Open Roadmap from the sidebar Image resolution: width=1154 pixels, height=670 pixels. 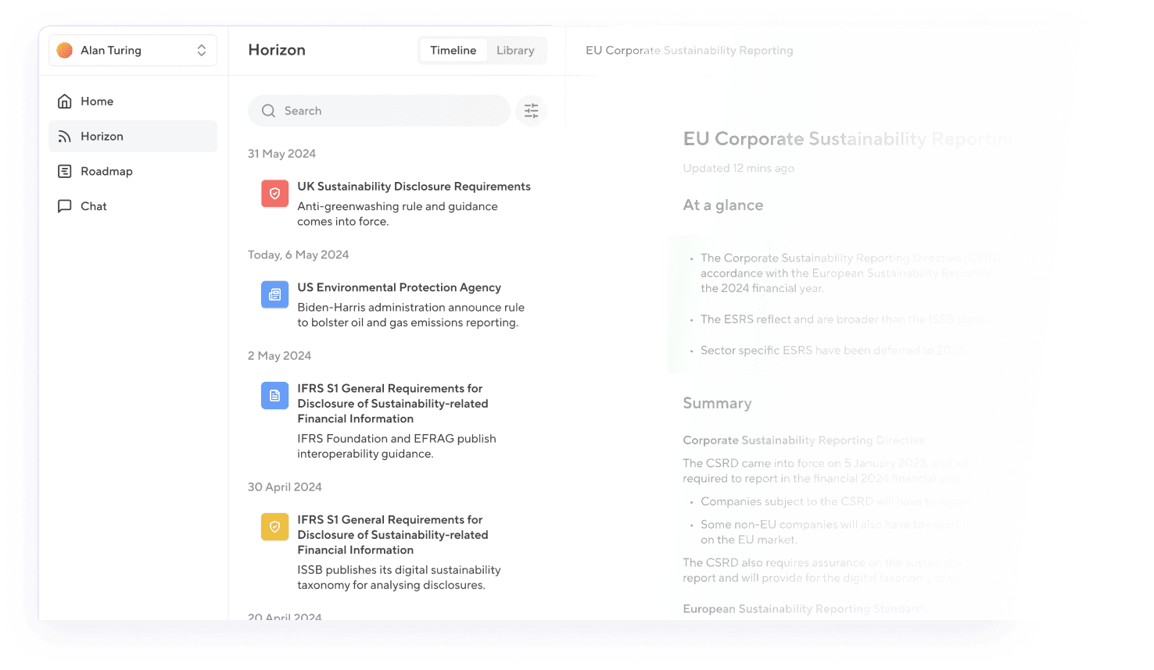click(133, 171)
